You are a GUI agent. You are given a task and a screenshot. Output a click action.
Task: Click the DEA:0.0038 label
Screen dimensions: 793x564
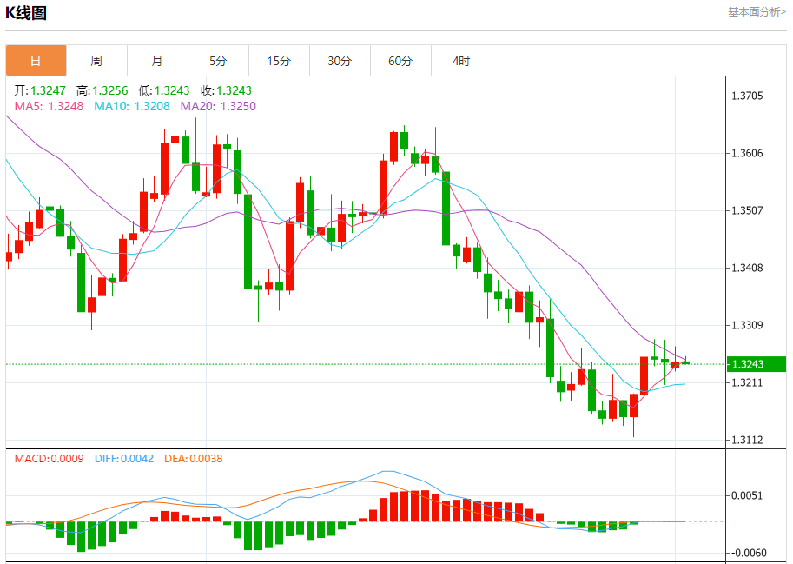193,459
